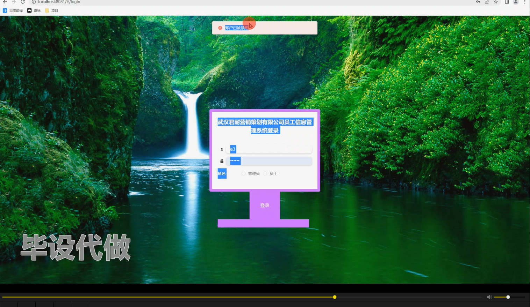Select the 管理员 role radio button
Screen dimensions: 530x307
tap(243, 173)
